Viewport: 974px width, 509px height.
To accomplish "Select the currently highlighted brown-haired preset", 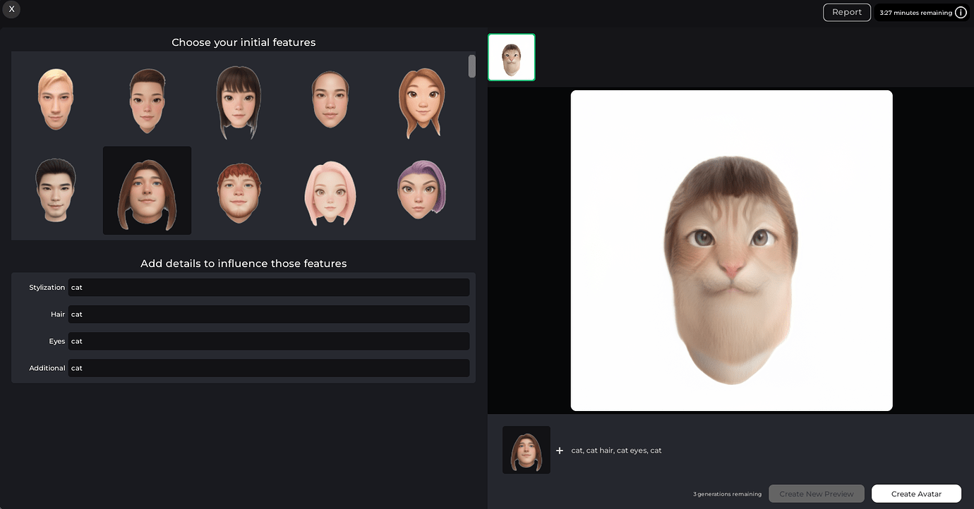I will (147, 190).
